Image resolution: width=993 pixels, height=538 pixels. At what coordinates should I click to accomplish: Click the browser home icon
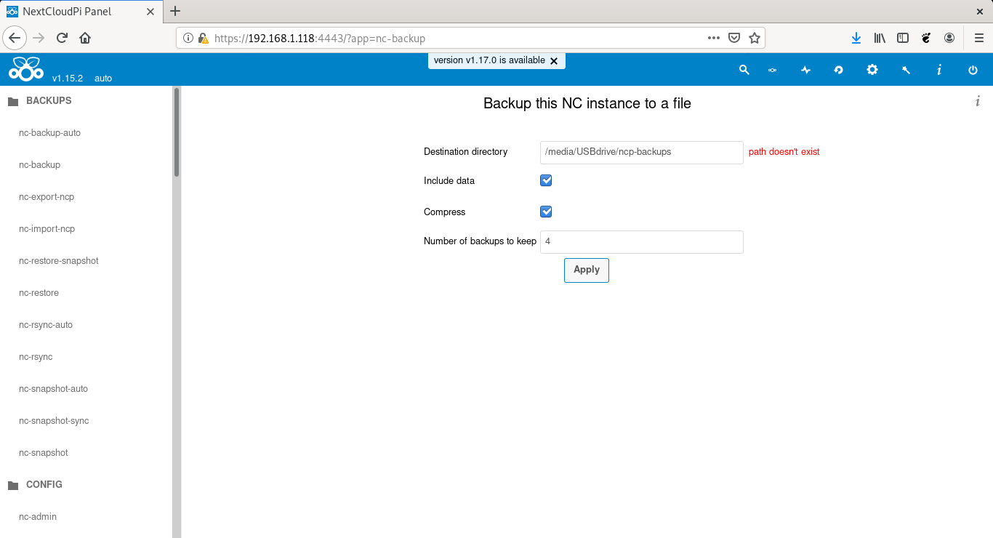click(85, 38)
